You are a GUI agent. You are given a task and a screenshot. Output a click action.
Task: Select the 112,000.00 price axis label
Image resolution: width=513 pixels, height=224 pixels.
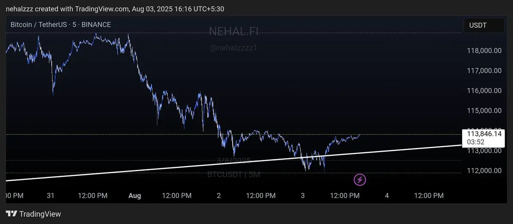pos(484,171)
